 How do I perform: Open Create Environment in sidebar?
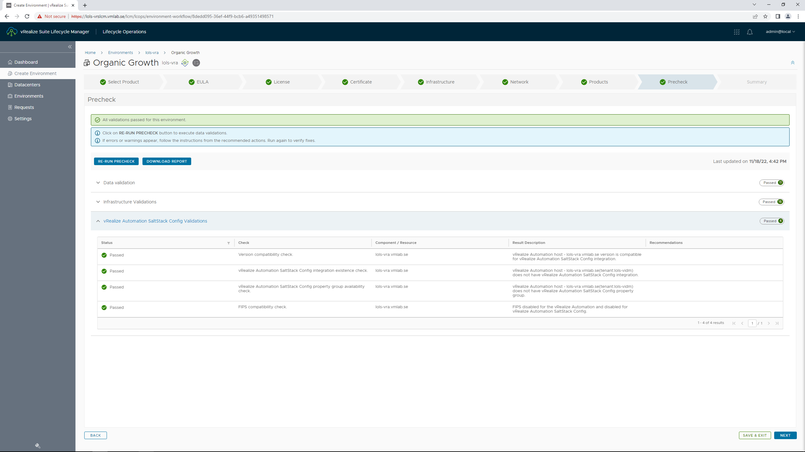(38, 73)
